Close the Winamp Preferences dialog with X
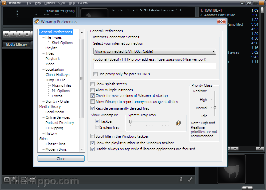 (221, 21)
